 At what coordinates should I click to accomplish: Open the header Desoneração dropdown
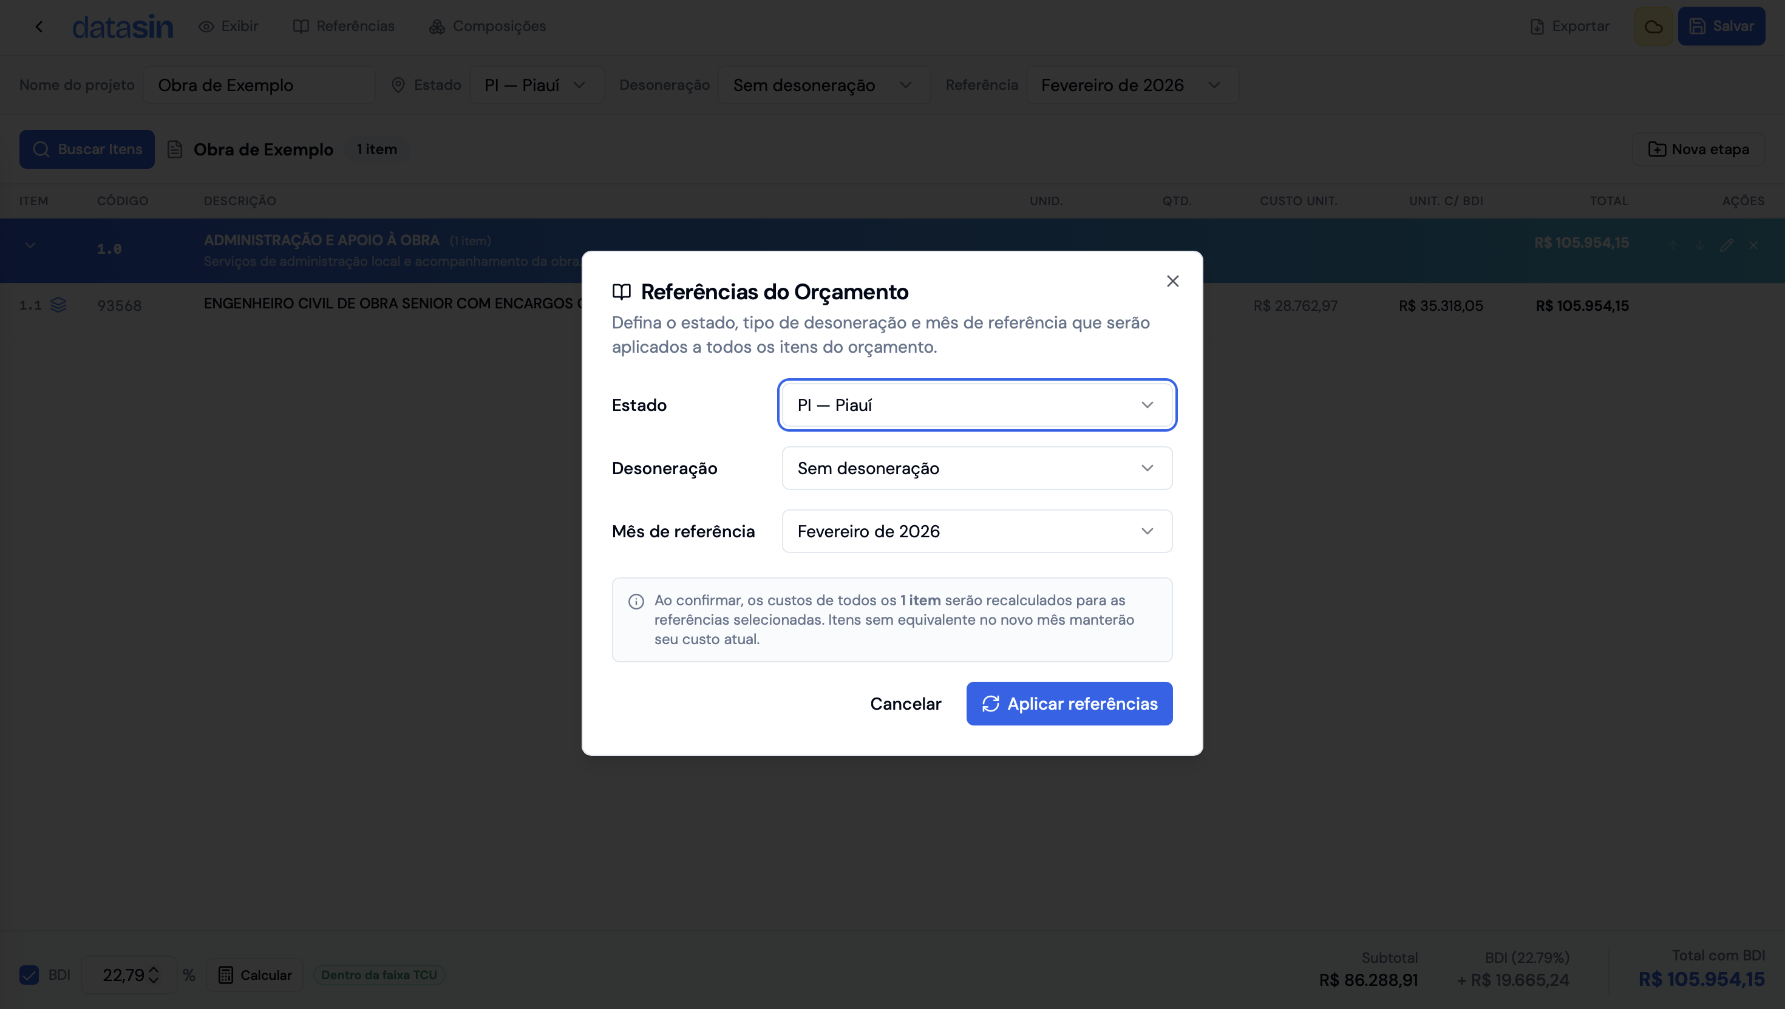tap(824, 85)
